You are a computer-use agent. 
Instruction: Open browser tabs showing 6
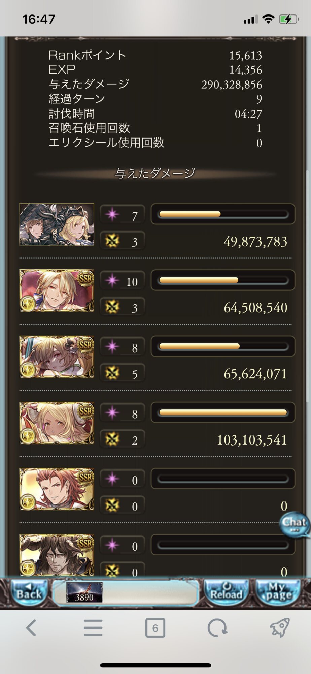[x=155, y=628]
